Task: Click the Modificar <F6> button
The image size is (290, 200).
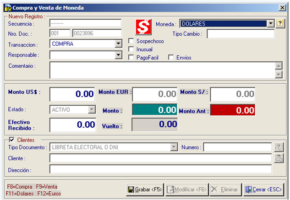Action: coord(187,189)
